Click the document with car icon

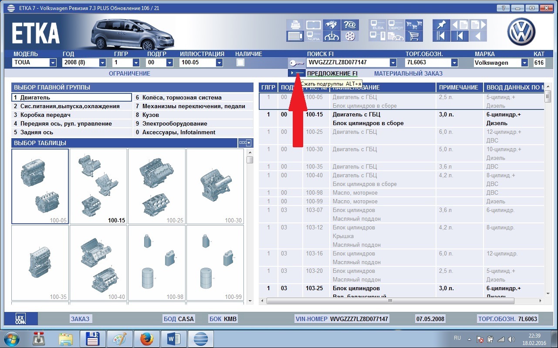396,36
